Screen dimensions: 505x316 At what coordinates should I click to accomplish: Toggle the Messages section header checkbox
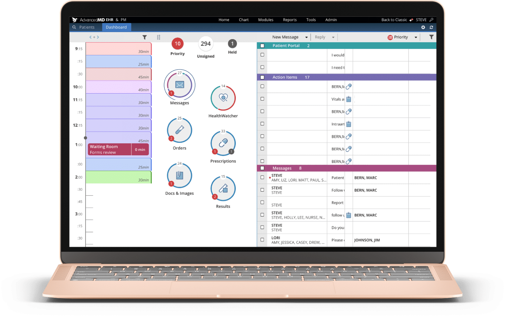pos(262,168)
